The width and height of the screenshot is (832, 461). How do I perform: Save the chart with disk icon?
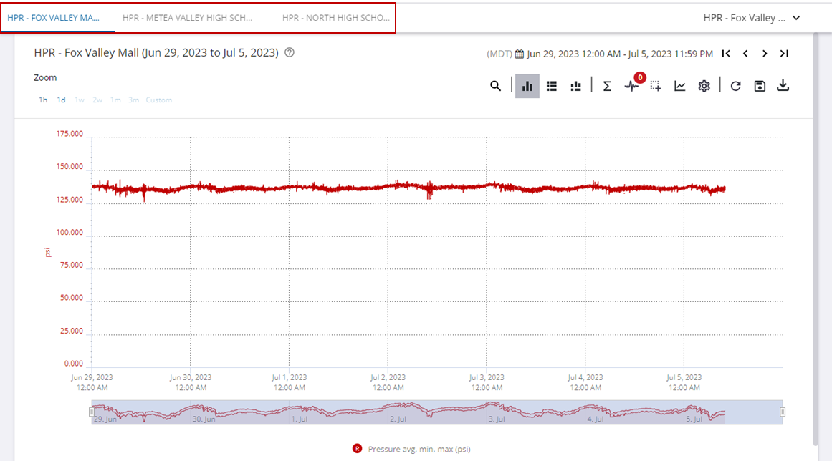coord(760,86)
